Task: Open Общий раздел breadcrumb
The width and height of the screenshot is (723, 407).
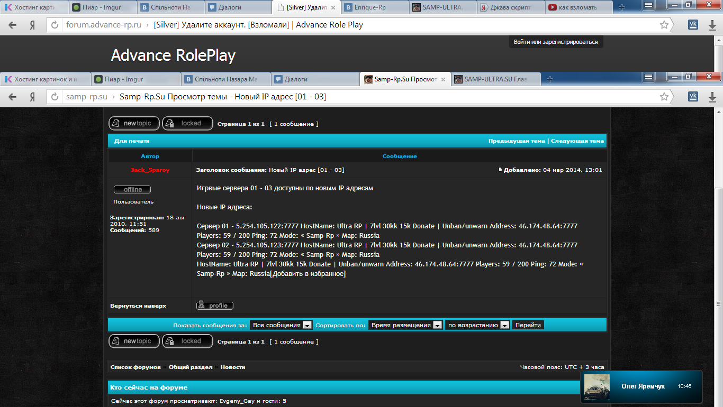Action: [191, 367]
